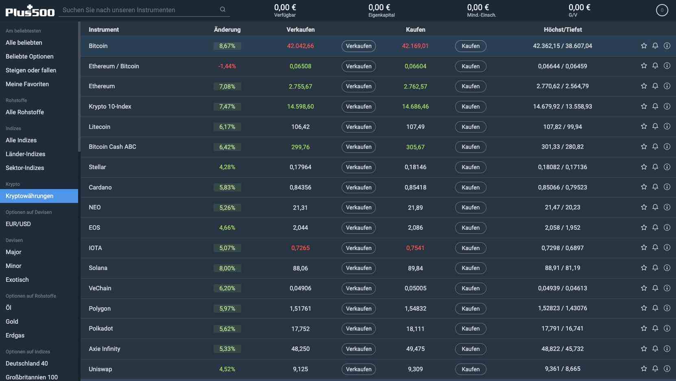Screen dimensions: 676x381
Task: Open Alle Rohstoffe category
Action: tap(25, 112)
